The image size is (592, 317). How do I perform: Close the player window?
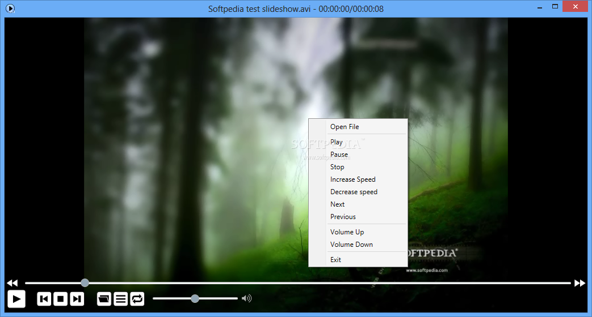click(x=576, y=6)
